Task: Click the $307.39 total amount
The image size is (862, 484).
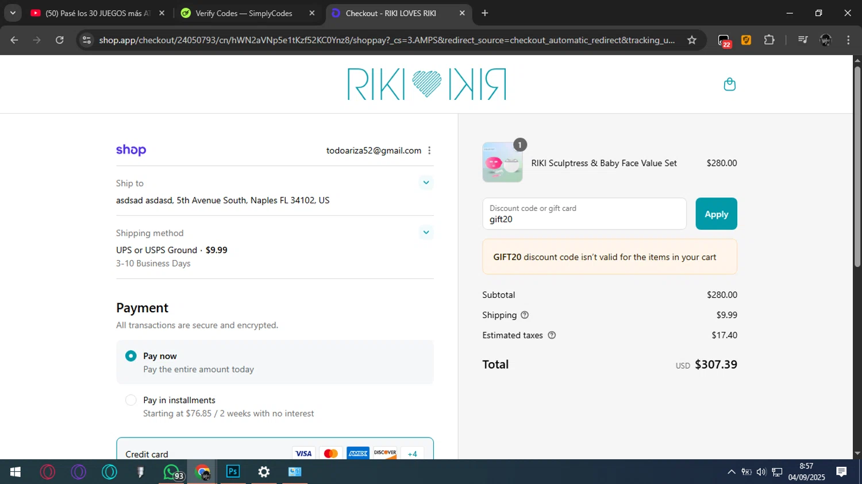Action: pyautogui.click(x=715, y=365)
